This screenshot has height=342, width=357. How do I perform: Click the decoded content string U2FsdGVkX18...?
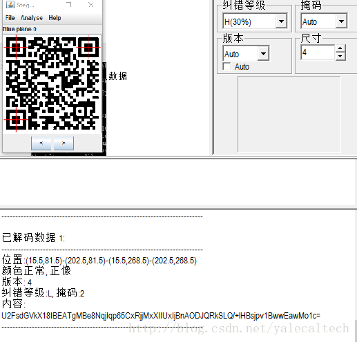tap(161, 316)
